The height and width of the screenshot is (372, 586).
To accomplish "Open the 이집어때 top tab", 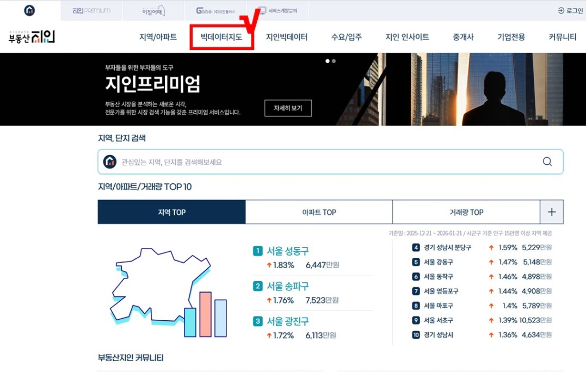I will click(153, 11).
